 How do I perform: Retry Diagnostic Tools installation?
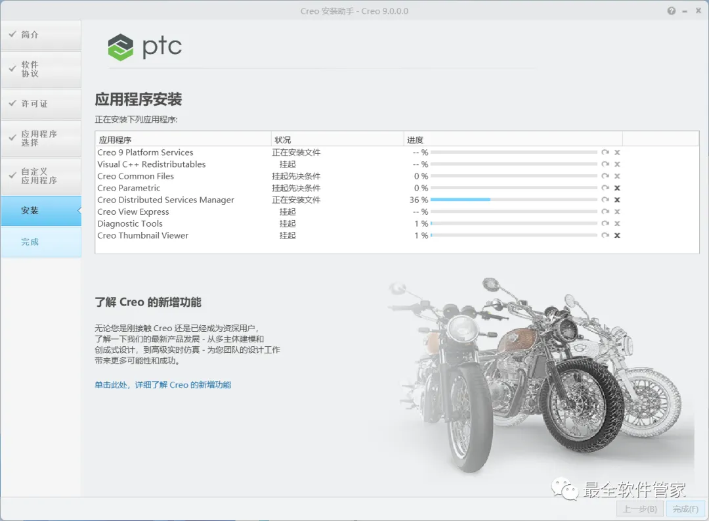pos(605,223)
